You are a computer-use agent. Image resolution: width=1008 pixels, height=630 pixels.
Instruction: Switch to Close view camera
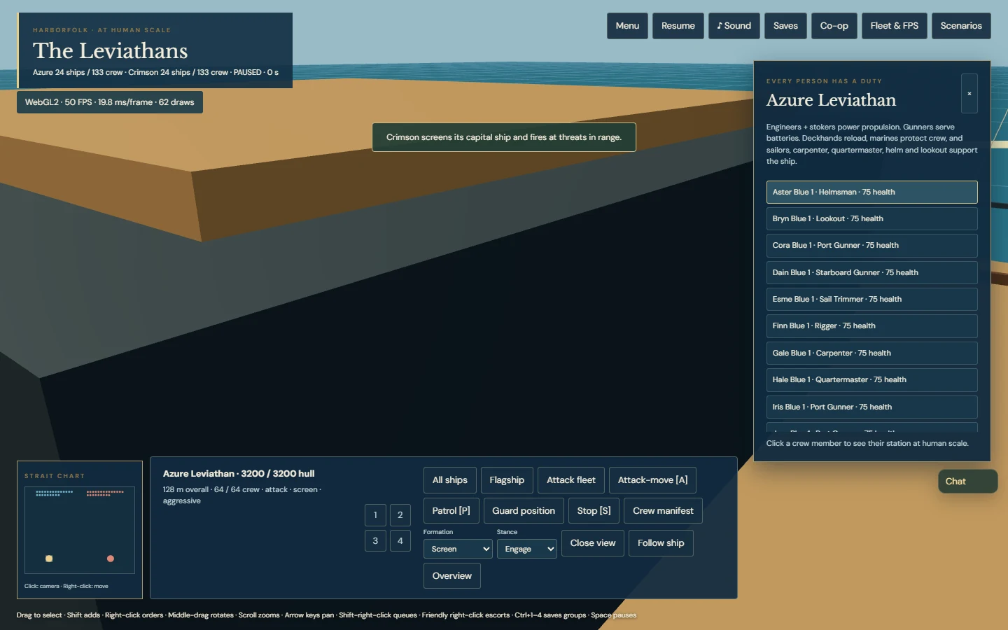(x=593, y=543)
